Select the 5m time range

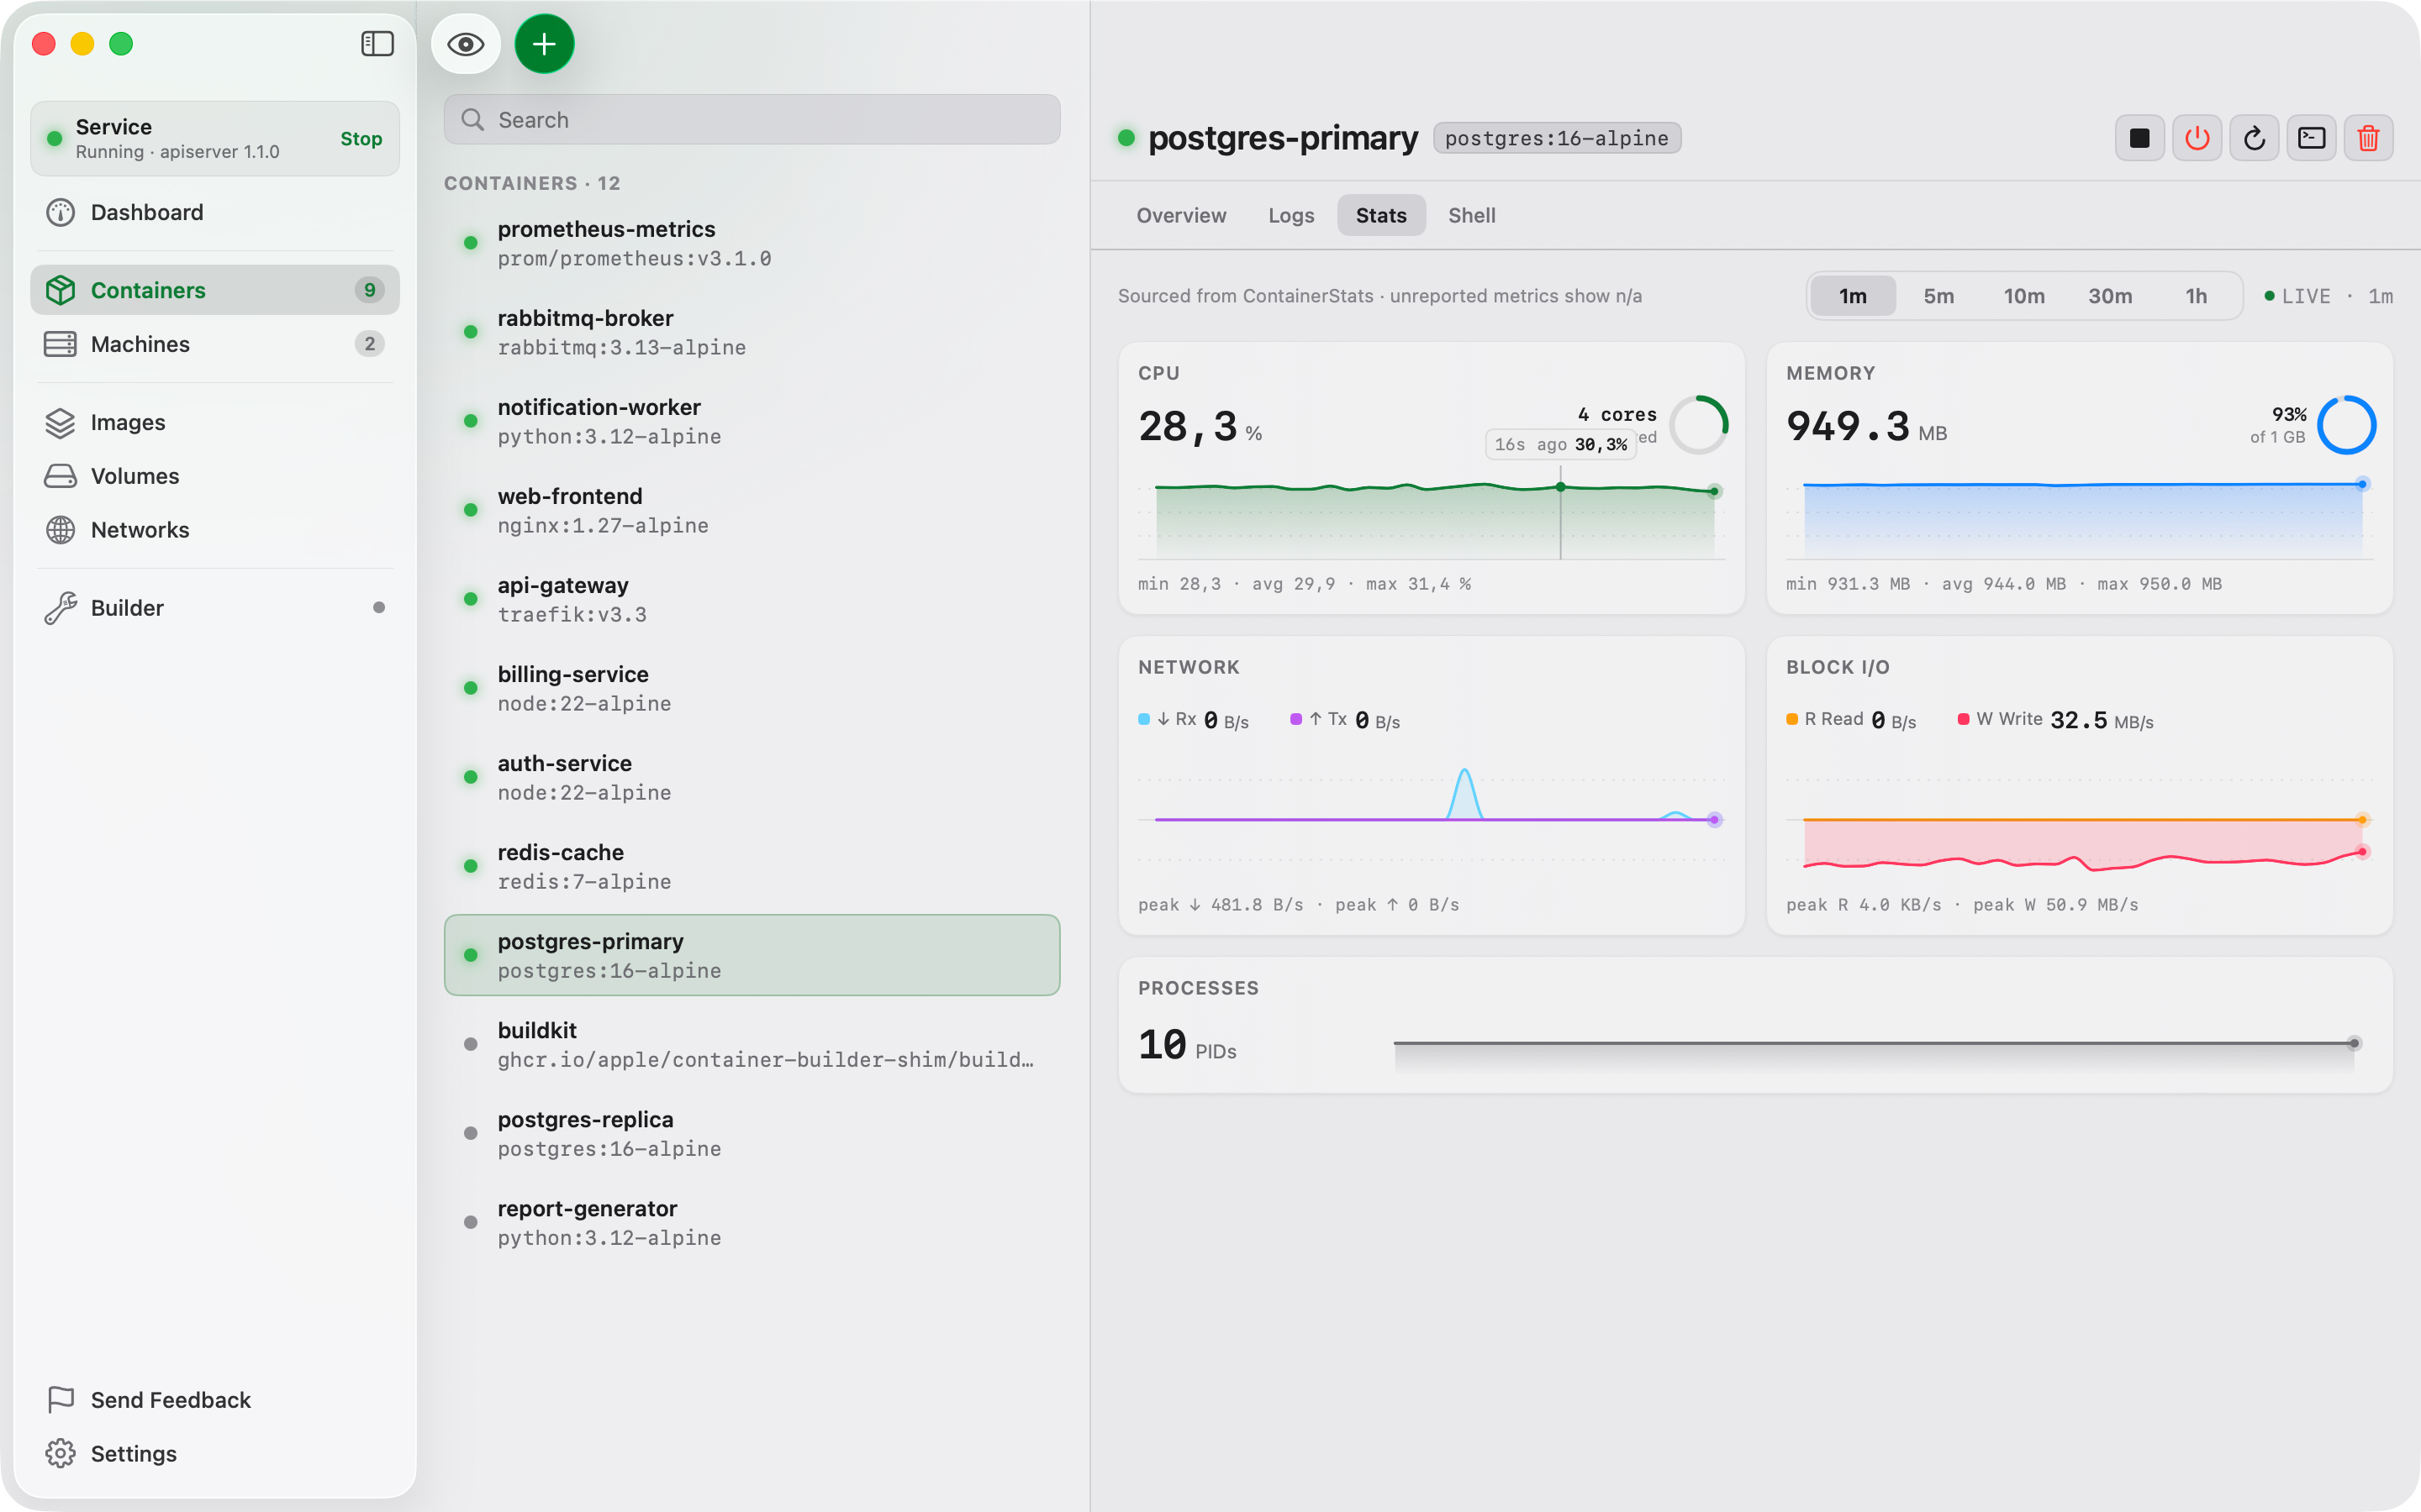[1938, 296]
